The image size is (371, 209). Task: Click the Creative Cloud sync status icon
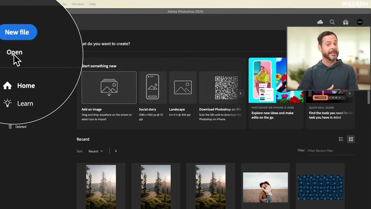(x=320, y=22)
